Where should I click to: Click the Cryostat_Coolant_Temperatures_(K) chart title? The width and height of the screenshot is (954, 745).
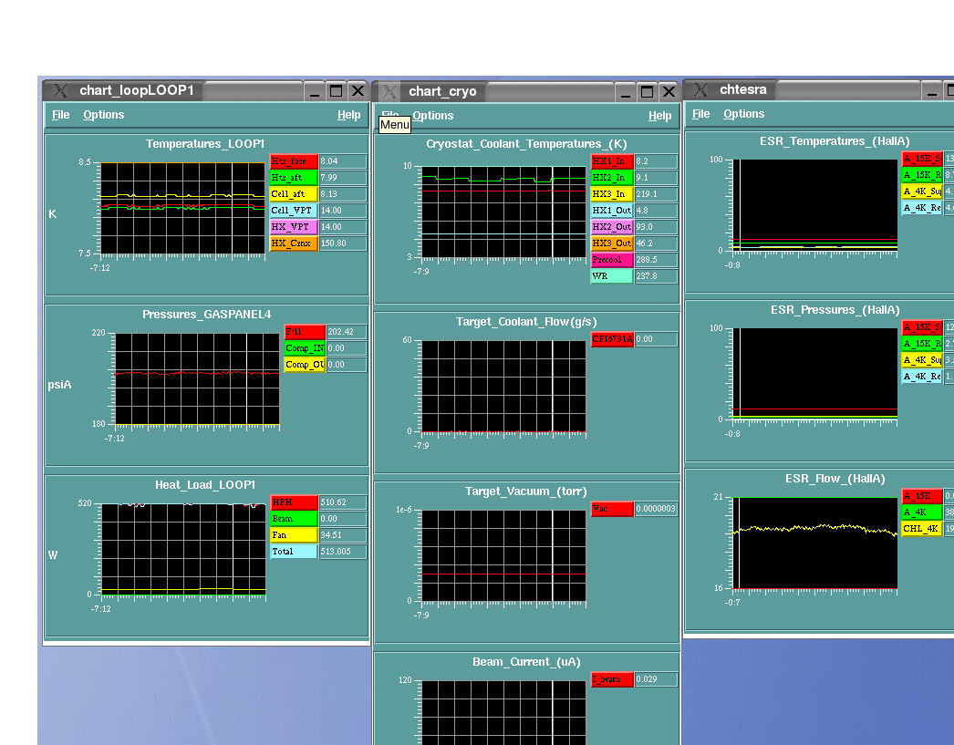click(526, 144)
